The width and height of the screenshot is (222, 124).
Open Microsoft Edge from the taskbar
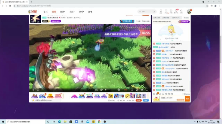tap(60, 122)
